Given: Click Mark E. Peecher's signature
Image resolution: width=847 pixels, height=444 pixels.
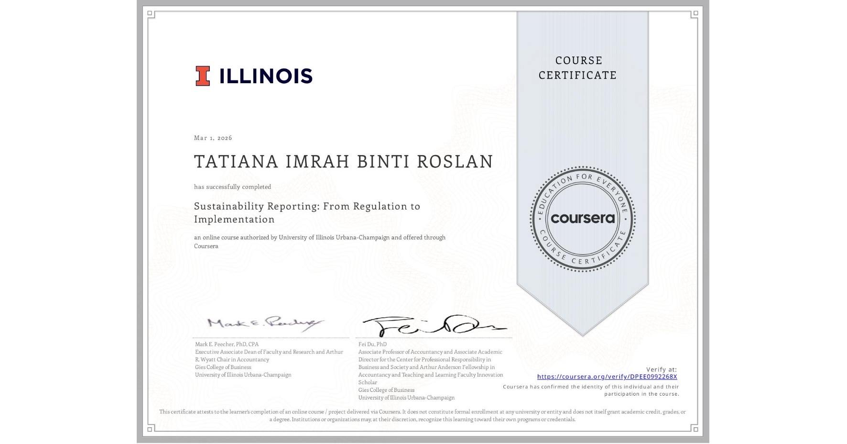Looking at the screenshot, I should (265, 323).
